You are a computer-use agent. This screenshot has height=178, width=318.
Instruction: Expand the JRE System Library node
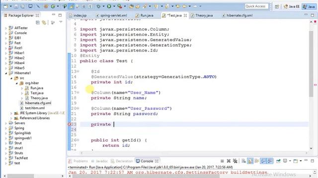tap(11, 113)
